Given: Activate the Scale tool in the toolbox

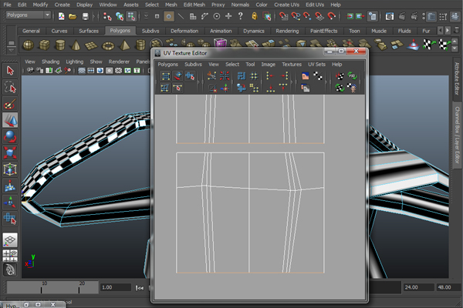Looking at the screenshot, I should pyautogui.click(x=10, y=153).
